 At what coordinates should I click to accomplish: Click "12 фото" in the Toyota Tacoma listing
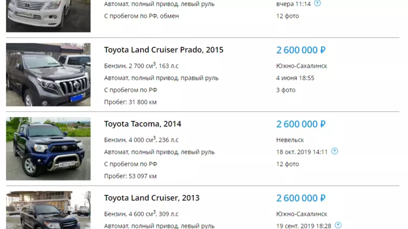pyautogui.click(x=288, y=164)
